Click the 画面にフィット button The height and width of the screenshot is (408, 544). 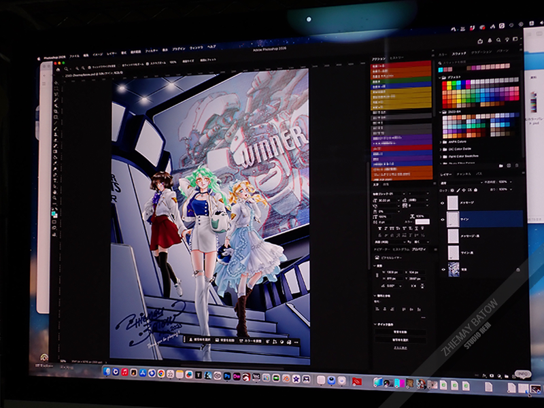point(208,60)
